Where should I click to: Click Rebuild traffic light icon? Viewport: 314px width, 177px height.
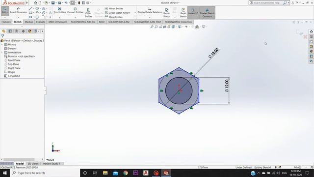[x=79, y=3]
